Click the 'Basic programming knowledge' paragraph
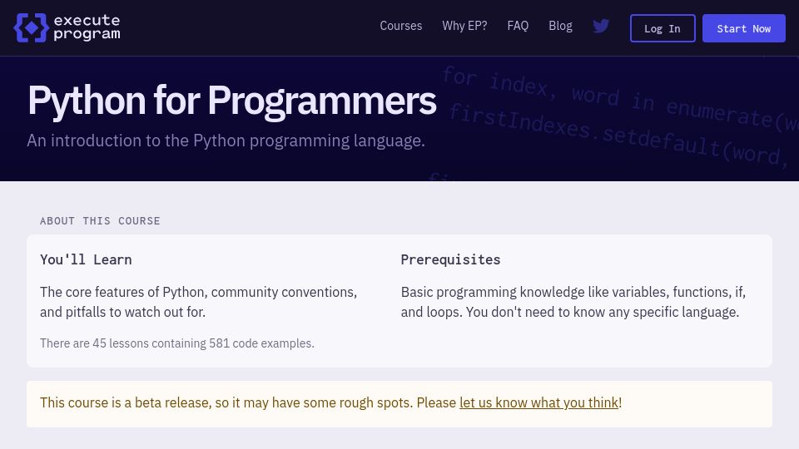799x449 pixels. [573, 302]
